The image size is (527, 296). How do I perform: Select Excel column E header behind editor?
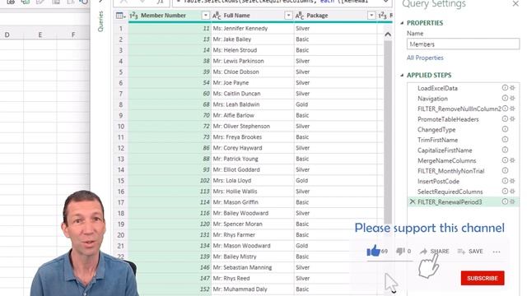(40, 35)
